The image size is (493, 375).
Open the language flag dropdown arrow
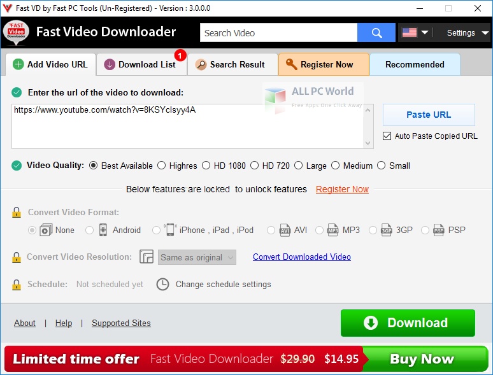pos(425,32)
